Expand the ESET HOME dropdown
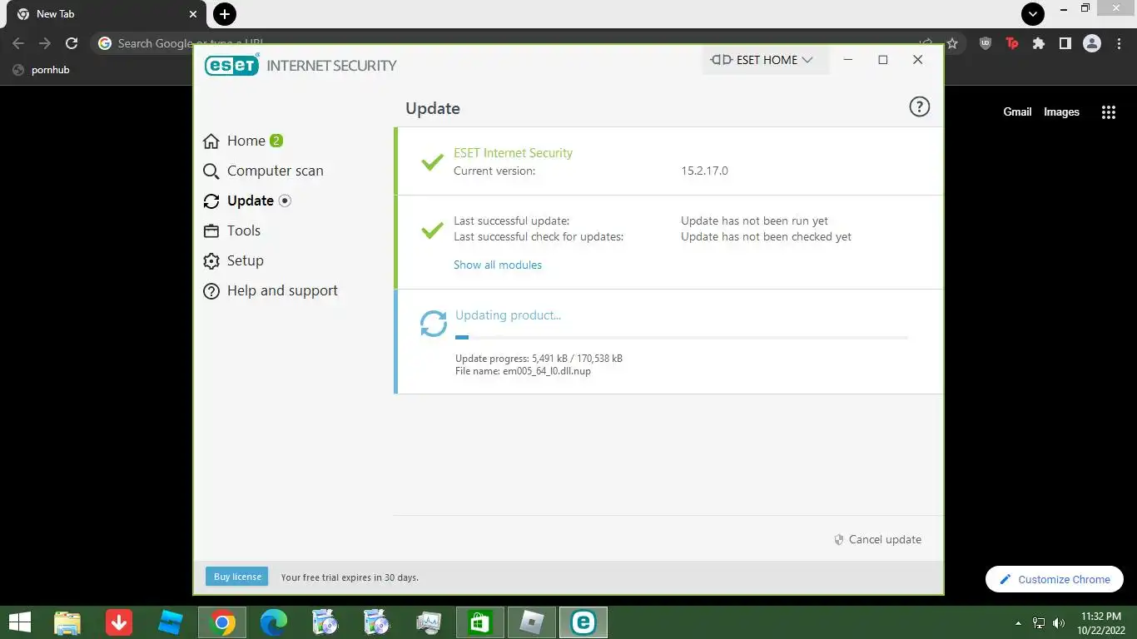1137x639 pixels. coord(766,60)
